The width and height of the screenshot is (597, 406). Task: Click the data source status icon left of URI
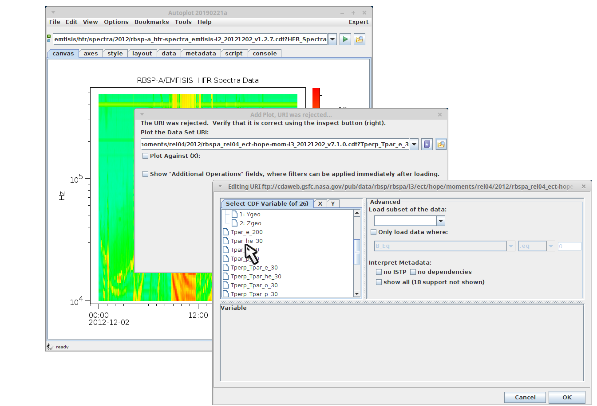tap(49, 39)
